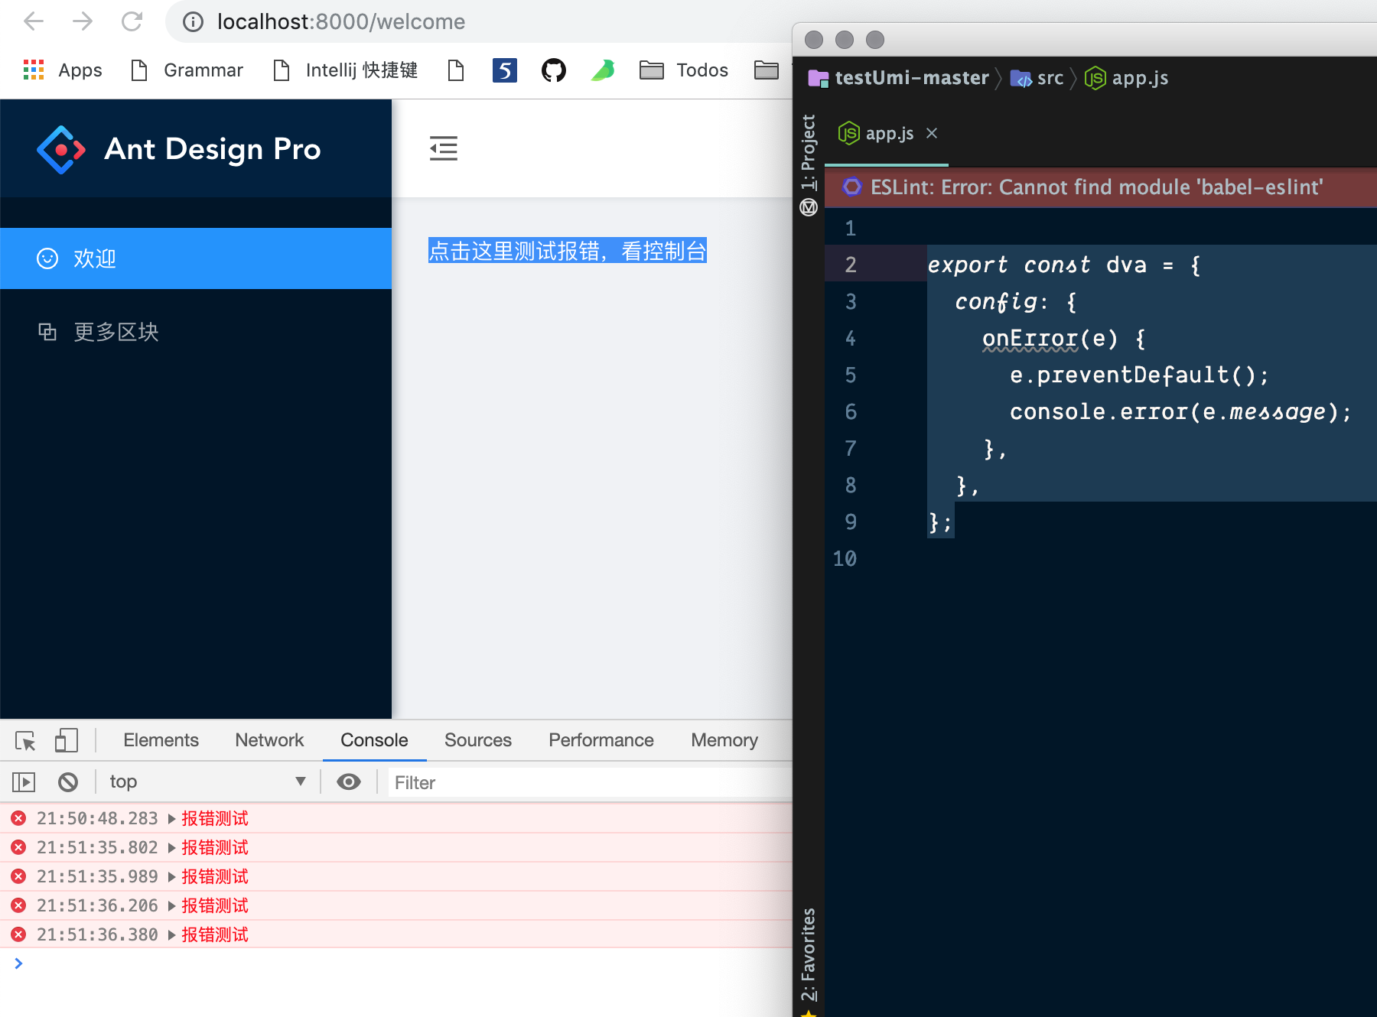Switch to the Network tab
Viewport: 1377px width, 1017px height.
point(269,740)
